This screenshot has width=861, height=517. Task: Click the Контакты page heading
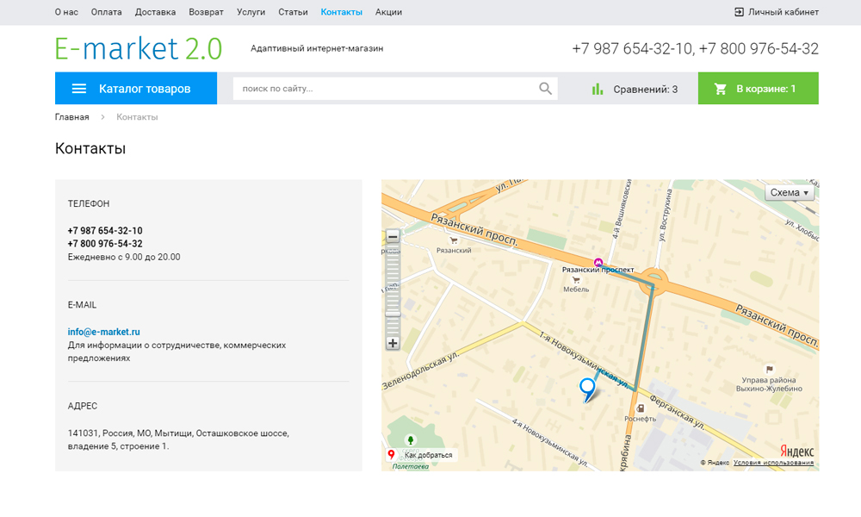[x=90, y=148]
